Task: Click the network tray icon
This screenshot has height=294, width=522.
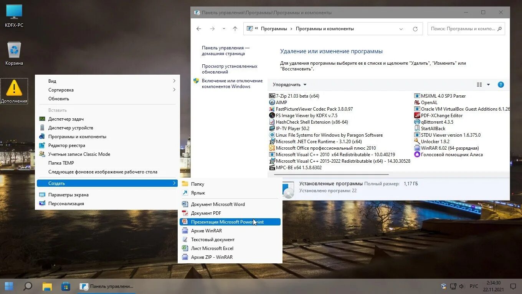Action: click(453, 286)
